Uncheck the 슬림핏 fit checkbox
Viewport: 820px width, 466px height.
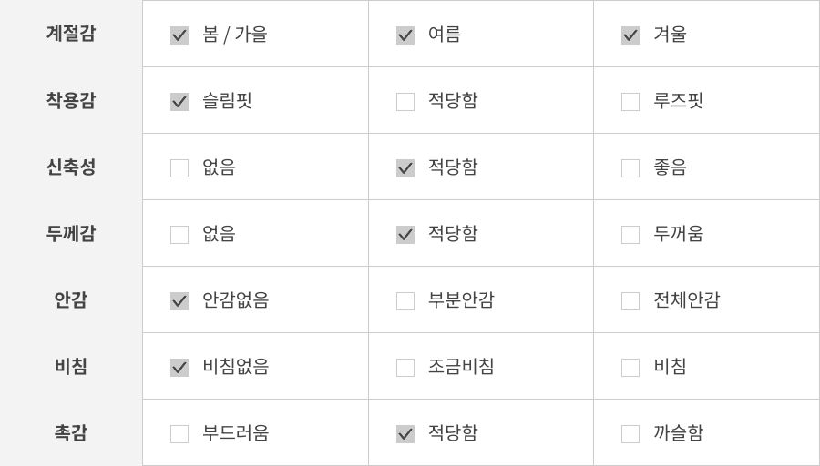pos(179,102)
